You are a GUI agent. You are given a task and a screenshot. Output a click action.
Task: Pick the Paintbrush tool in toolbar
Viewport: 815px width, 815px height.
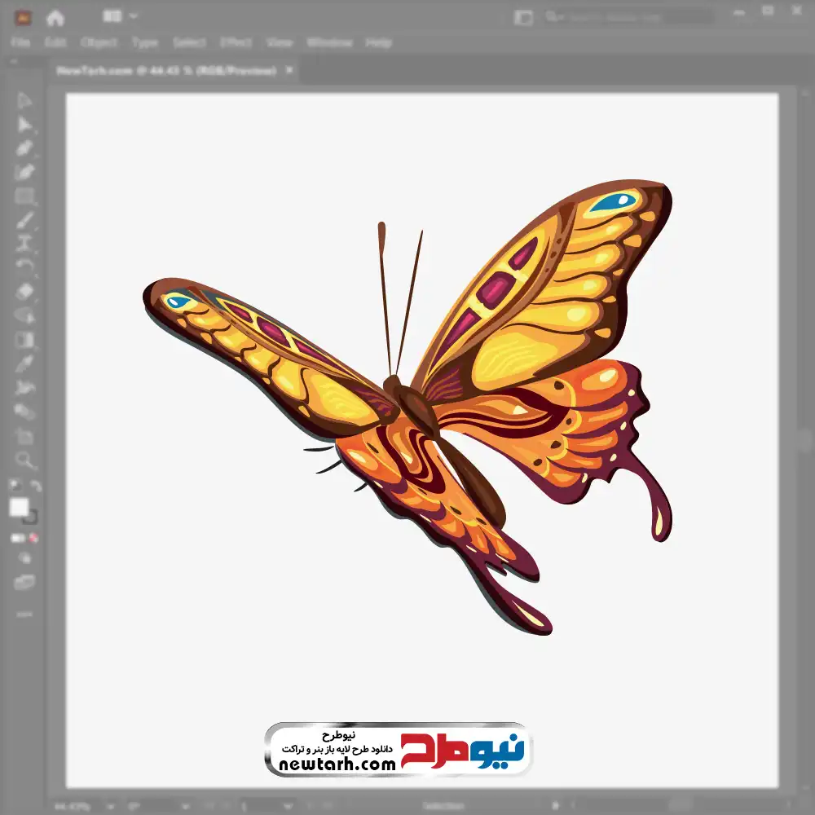click(24, 220)
